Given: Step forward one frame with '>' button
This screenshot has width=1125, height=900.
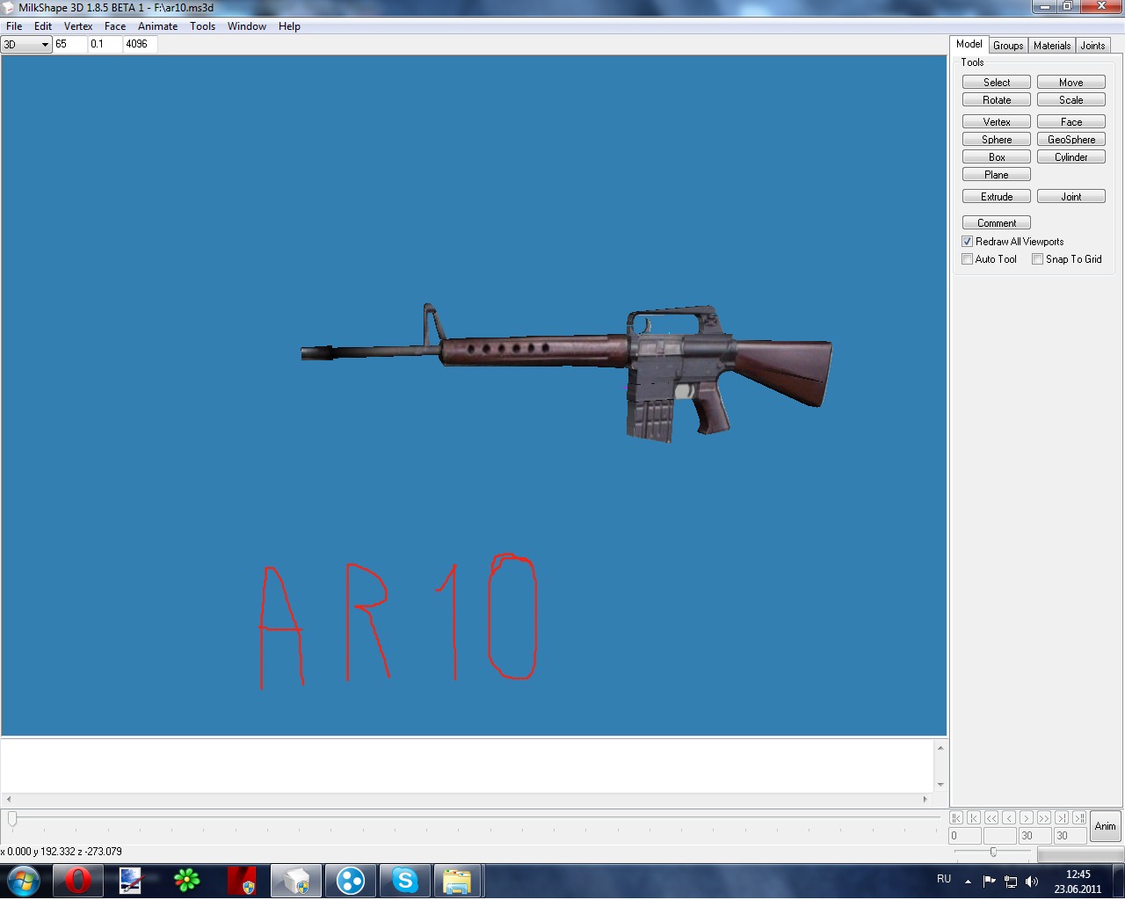Looking at the screenshot, I should pyautogui.click(x=1027, y=818).
